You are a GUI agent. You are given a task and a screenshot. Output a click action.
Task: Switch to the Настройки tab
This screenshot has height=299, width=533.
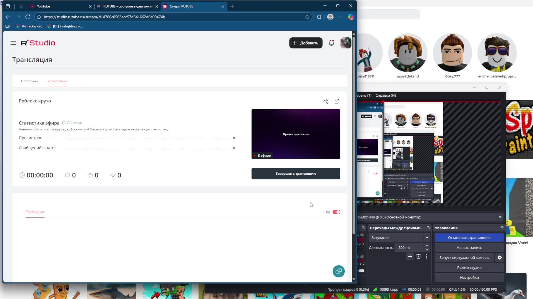30,81
